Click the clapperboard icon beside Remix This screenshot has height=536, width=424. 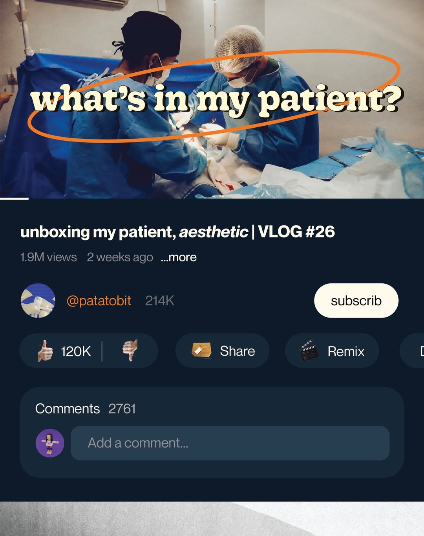(309, 351)
